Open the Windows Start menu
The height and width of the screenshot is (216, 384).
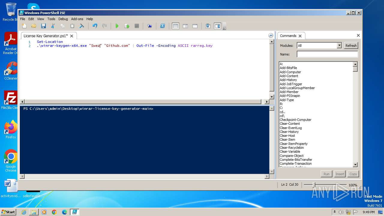(8, 212)
